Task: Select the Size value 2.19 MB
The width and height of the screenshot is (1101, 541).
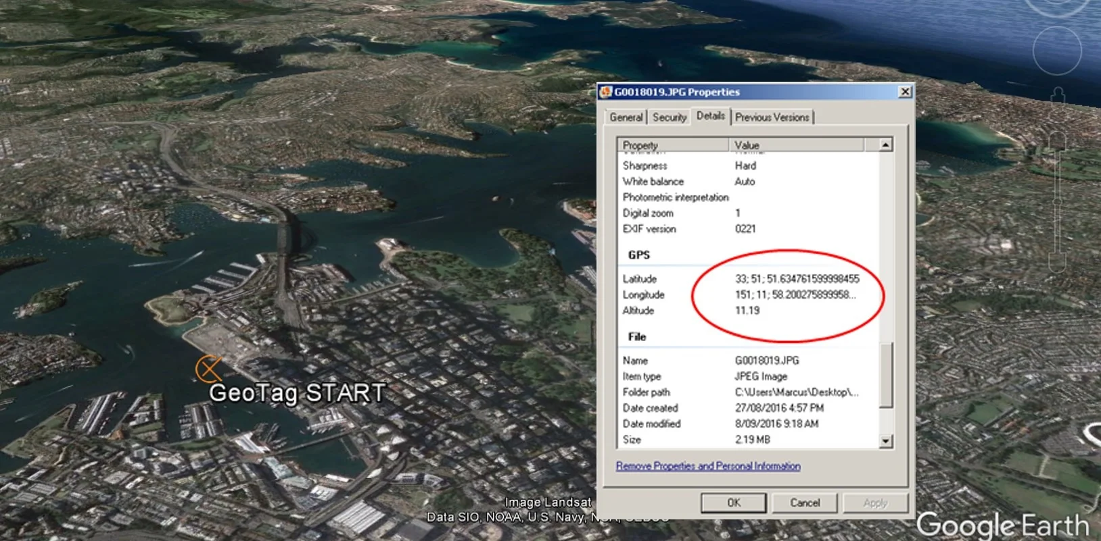Action: coord(753,440)
